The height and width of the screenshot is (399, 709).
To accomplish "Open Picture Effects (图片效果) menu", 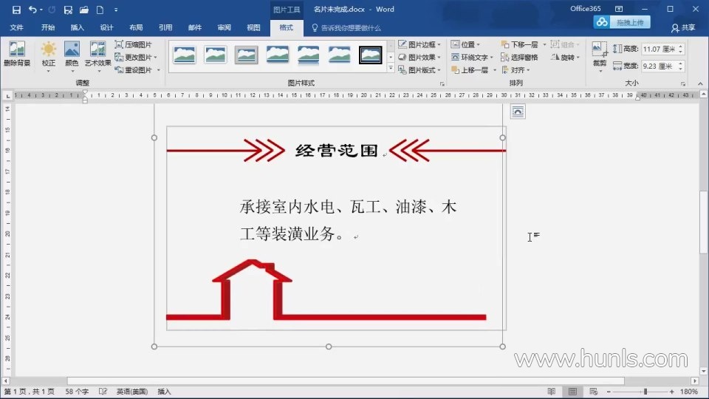I will pyautogui.click(x=419, y=57).
